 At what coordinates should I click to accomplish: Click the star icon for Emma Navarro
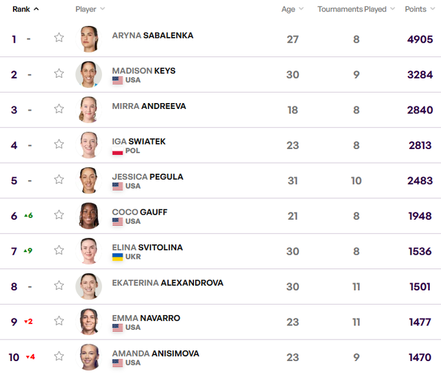[x=59, y=321]
